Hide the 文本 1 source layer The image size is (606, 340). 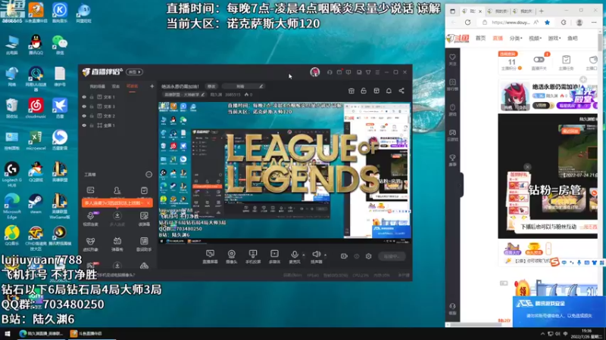(x=84, y=97)
